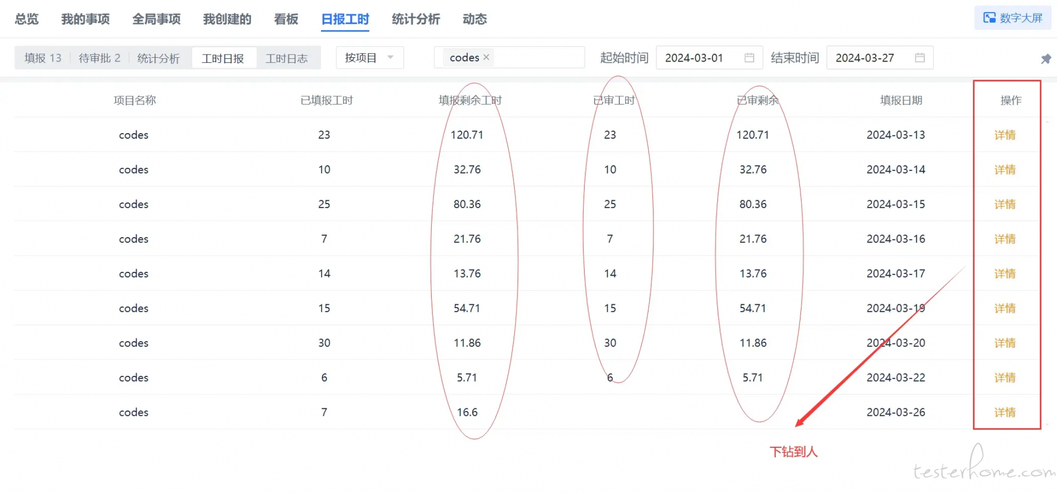Open the 数字大屏 big screen view
Image resolution: width=1057 pixels, height=493 pixels.
tap(1013, 18)
